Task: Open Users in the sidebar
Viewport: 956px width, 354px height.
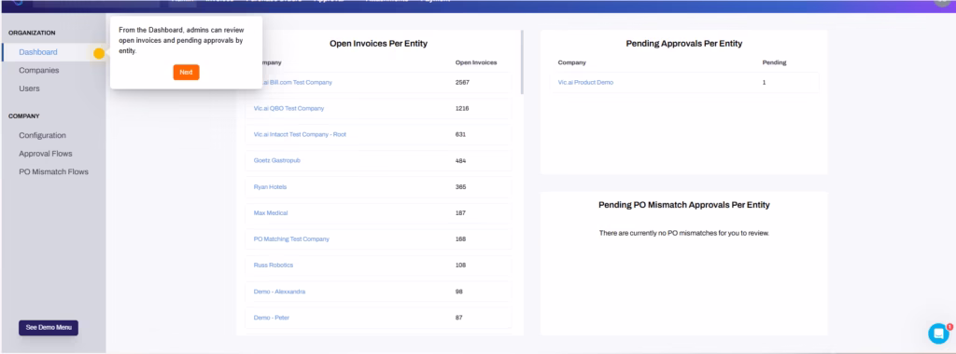Action: (29, 88)
